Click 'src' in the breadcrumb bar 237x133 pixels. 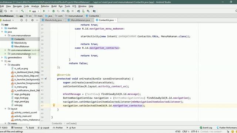pyautogui.click(x=30, y=16)
